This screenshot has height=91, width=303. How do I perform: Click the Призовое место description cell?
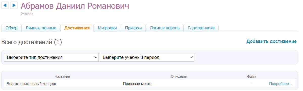(137, 84)
